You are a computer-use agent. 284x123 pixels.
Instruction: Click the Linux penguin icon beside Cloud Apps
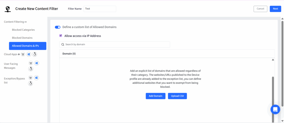pos(35,54)
